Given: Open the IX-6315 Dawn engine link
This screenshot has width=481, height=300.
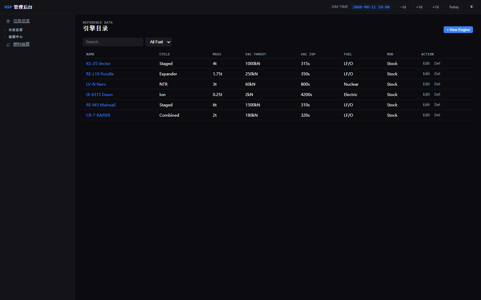Looking at the screenshot, I should (99, 95).
